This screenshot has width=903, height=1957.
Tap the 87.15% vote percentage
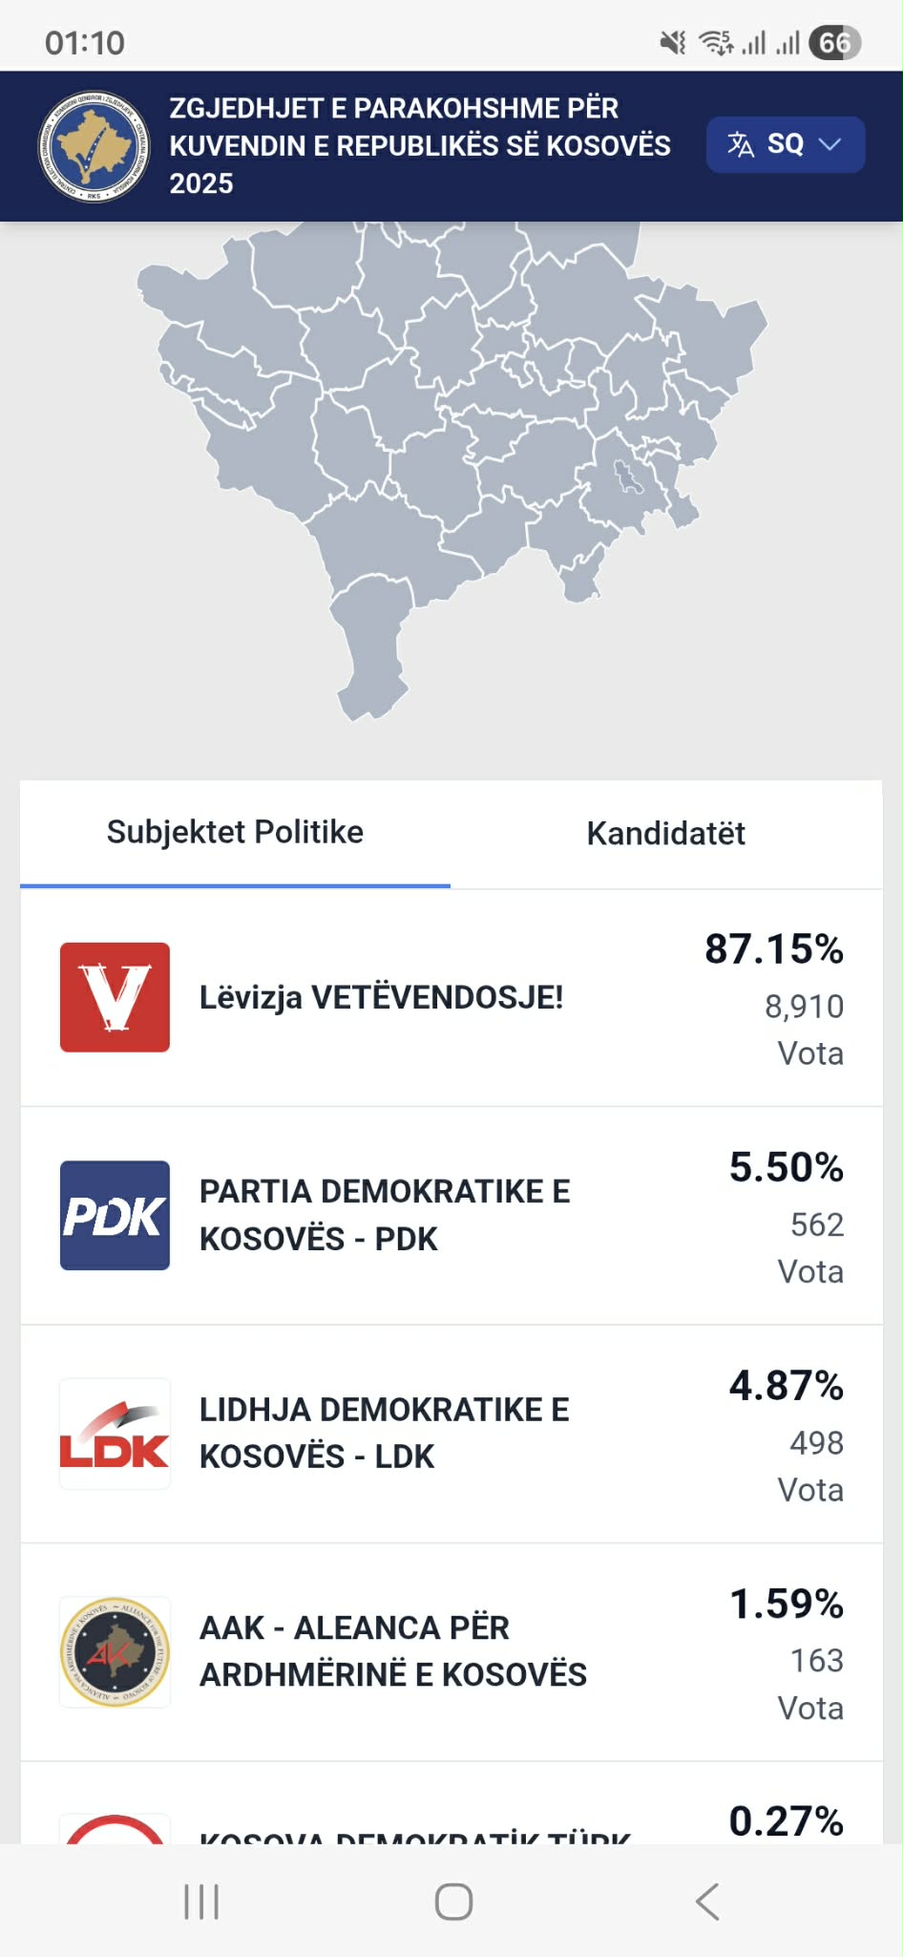coord(774,949)
